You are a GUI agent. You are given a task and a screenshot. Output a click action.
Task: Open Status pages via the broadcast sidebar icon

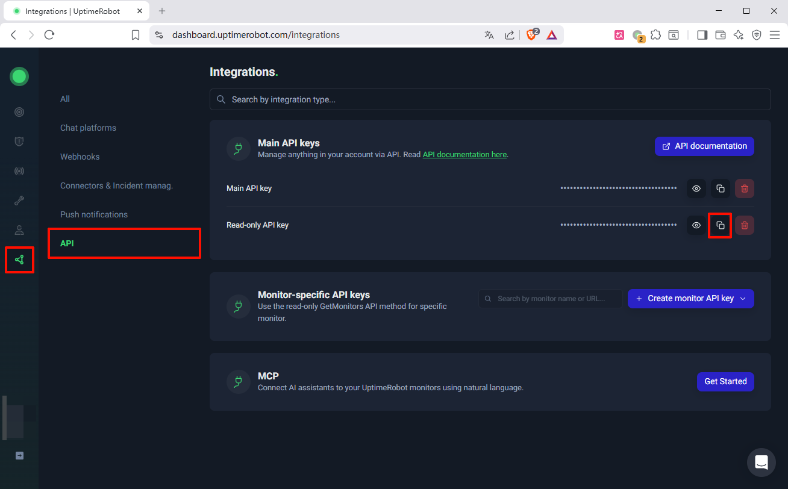[x=19, y=171]
